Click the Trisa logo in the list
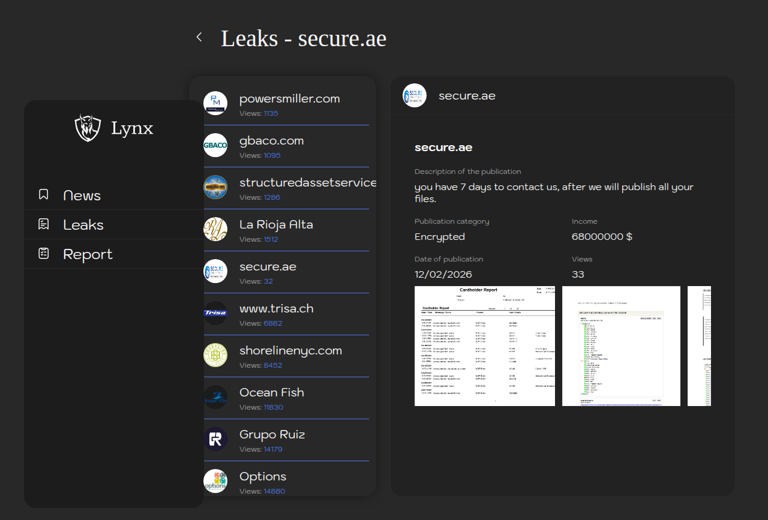Screen dimensions: 768x520 [215, 313]
